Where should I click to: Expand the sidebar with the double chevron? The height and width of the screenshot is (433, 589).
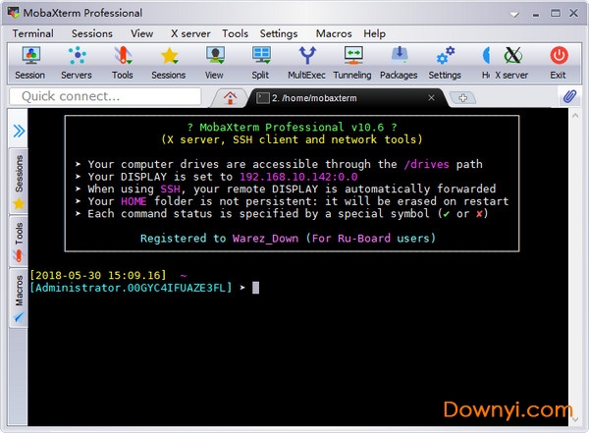tap(19, 131)
